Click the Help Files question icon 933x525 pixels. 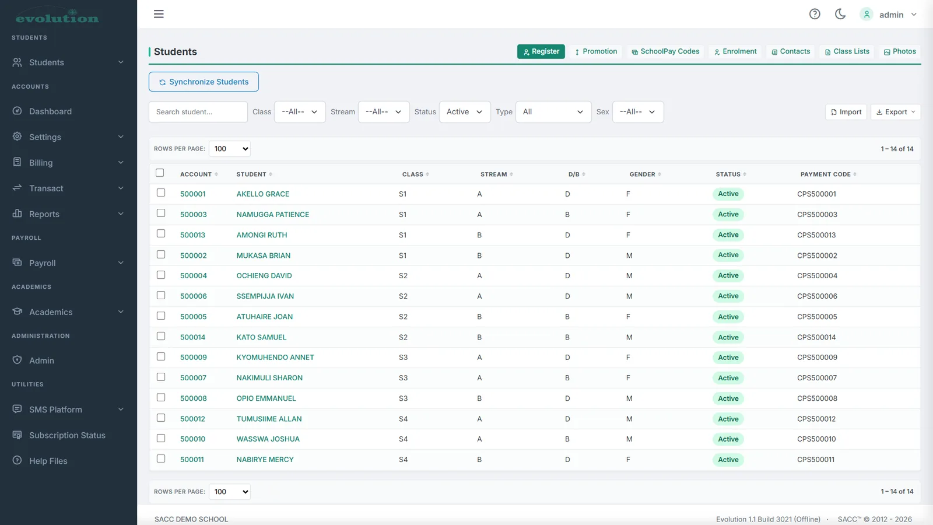17,460
